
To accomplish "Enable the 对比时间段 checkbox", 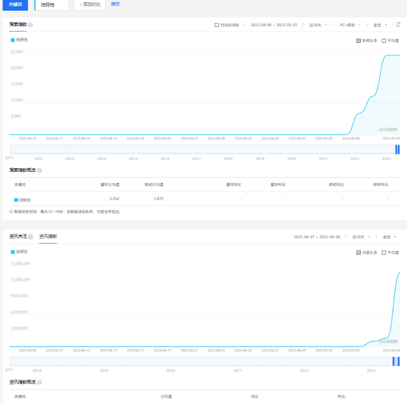I will coord(216,25).
